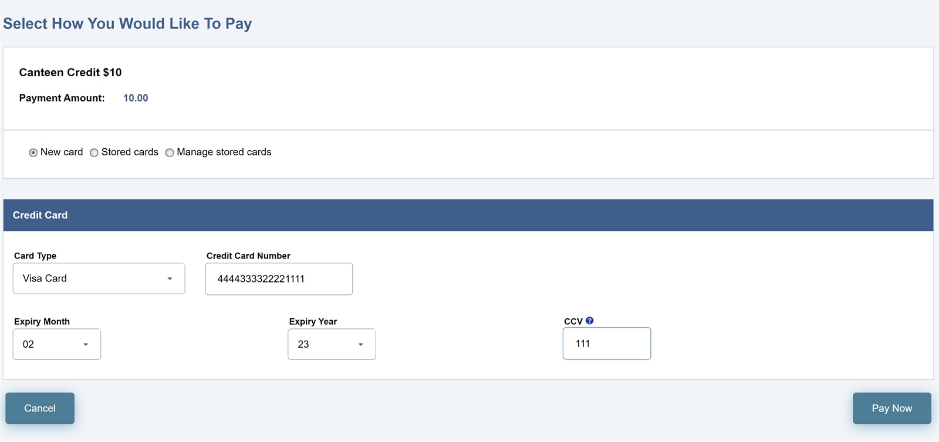Click the Canteen Credit $10 title
The image size is (939, 442).
coord(70,72)
